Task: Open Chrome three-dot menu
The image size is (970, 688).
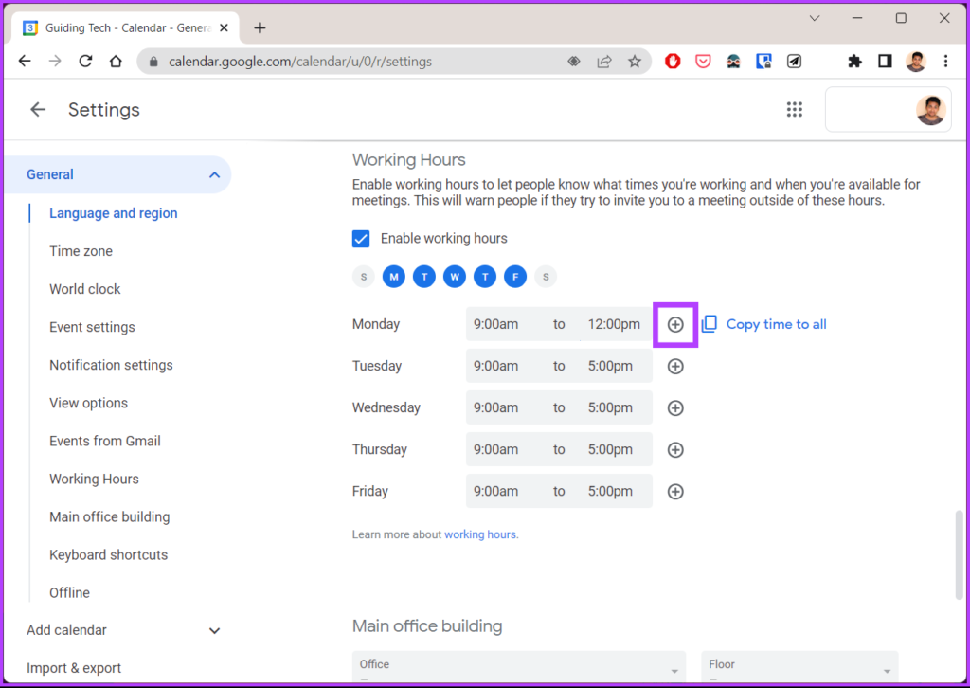Action: (946, 62)
